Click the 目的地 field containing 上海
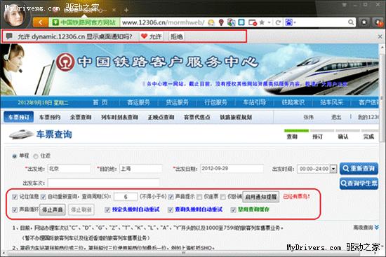This screenshot has height=257, width=386. [141, 169]
